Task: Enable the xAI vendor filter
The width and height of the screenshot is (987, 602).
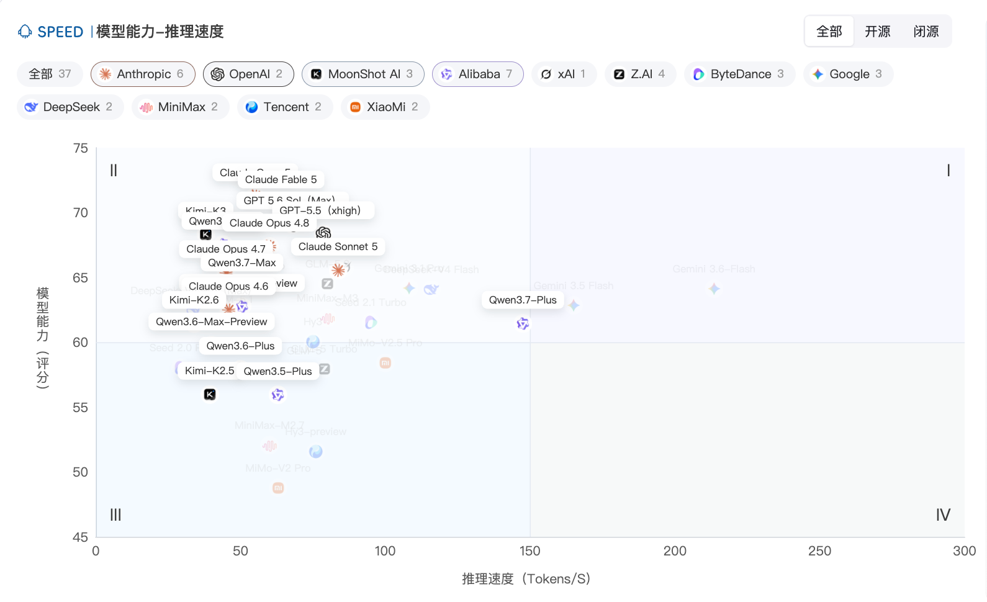Action: 564,74
